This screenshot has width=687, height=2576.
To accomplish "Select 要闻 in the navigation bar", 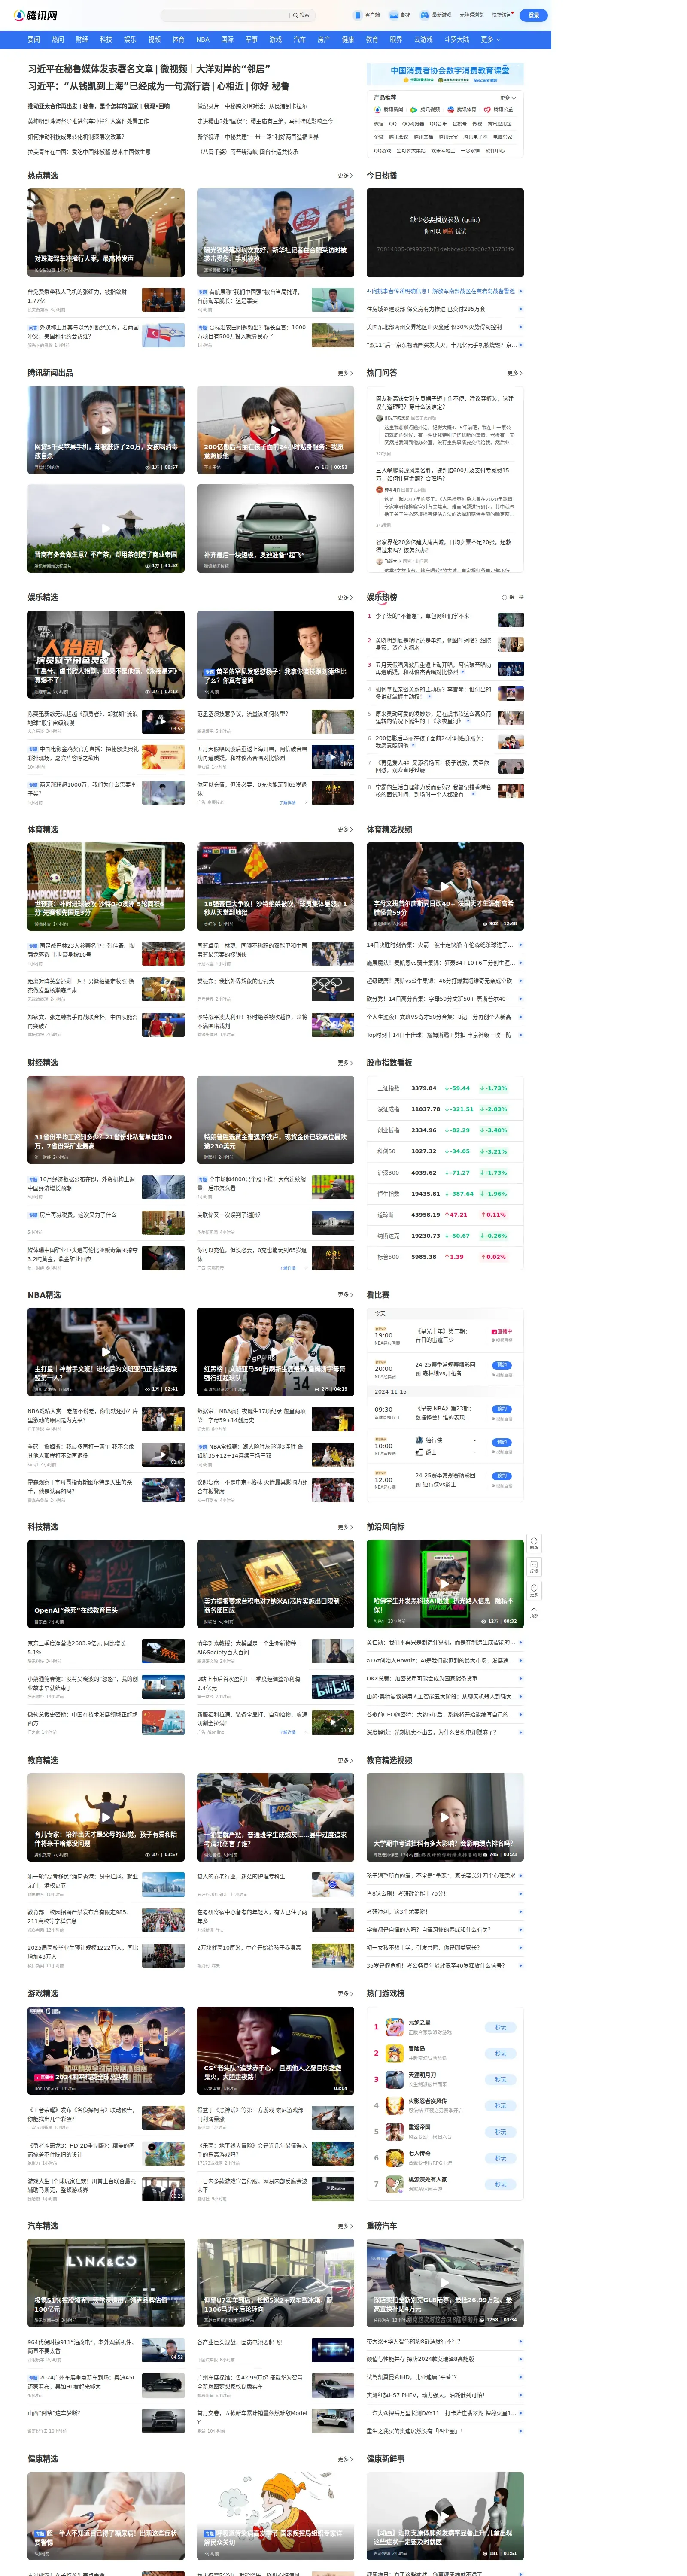I will (34, 40).
